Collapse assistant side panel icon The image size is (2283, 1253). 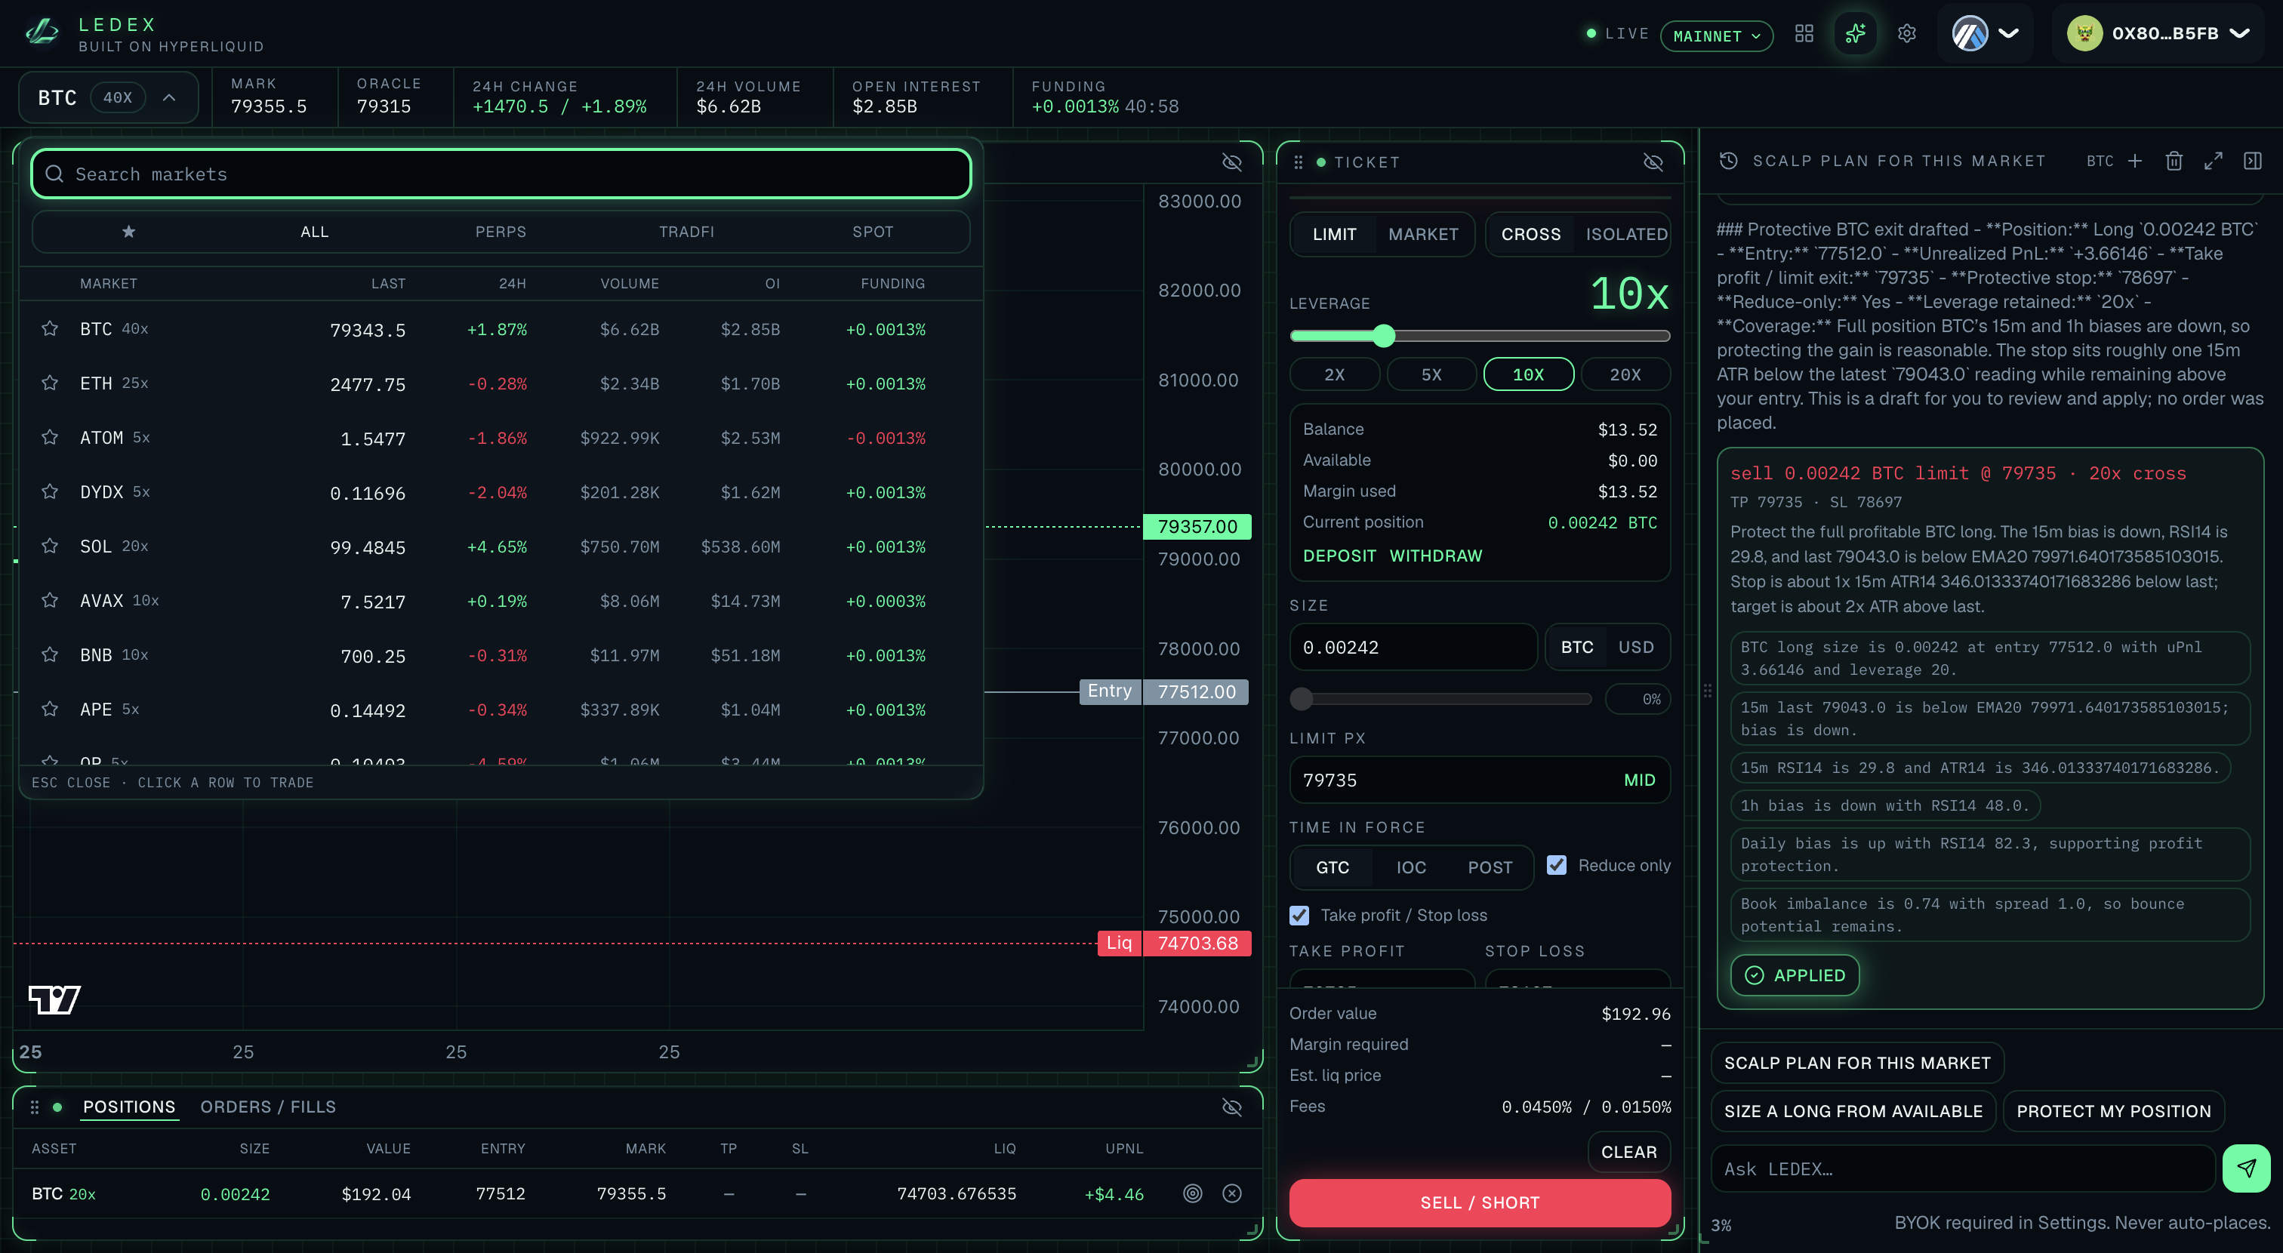point(2252,160)
